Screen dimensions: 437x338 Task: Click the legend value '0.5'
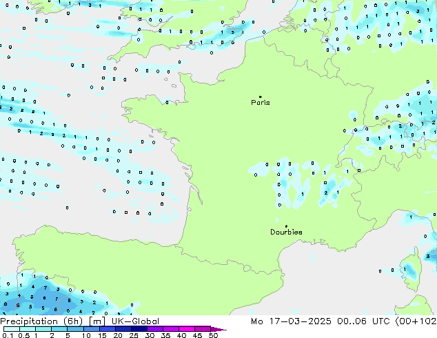click(24, 335)
